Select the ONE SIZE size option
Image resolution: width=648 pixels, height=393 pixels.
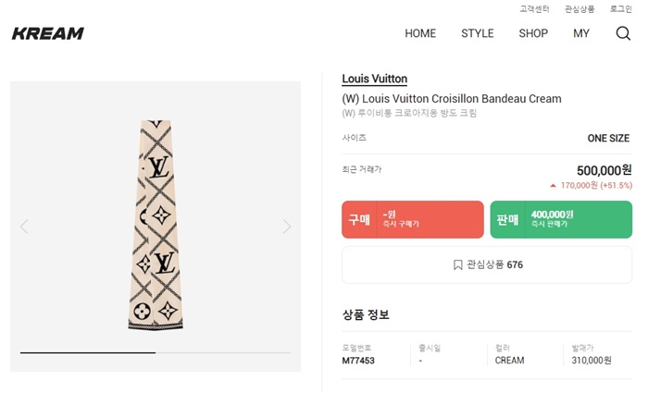click(x=608, y=139)
